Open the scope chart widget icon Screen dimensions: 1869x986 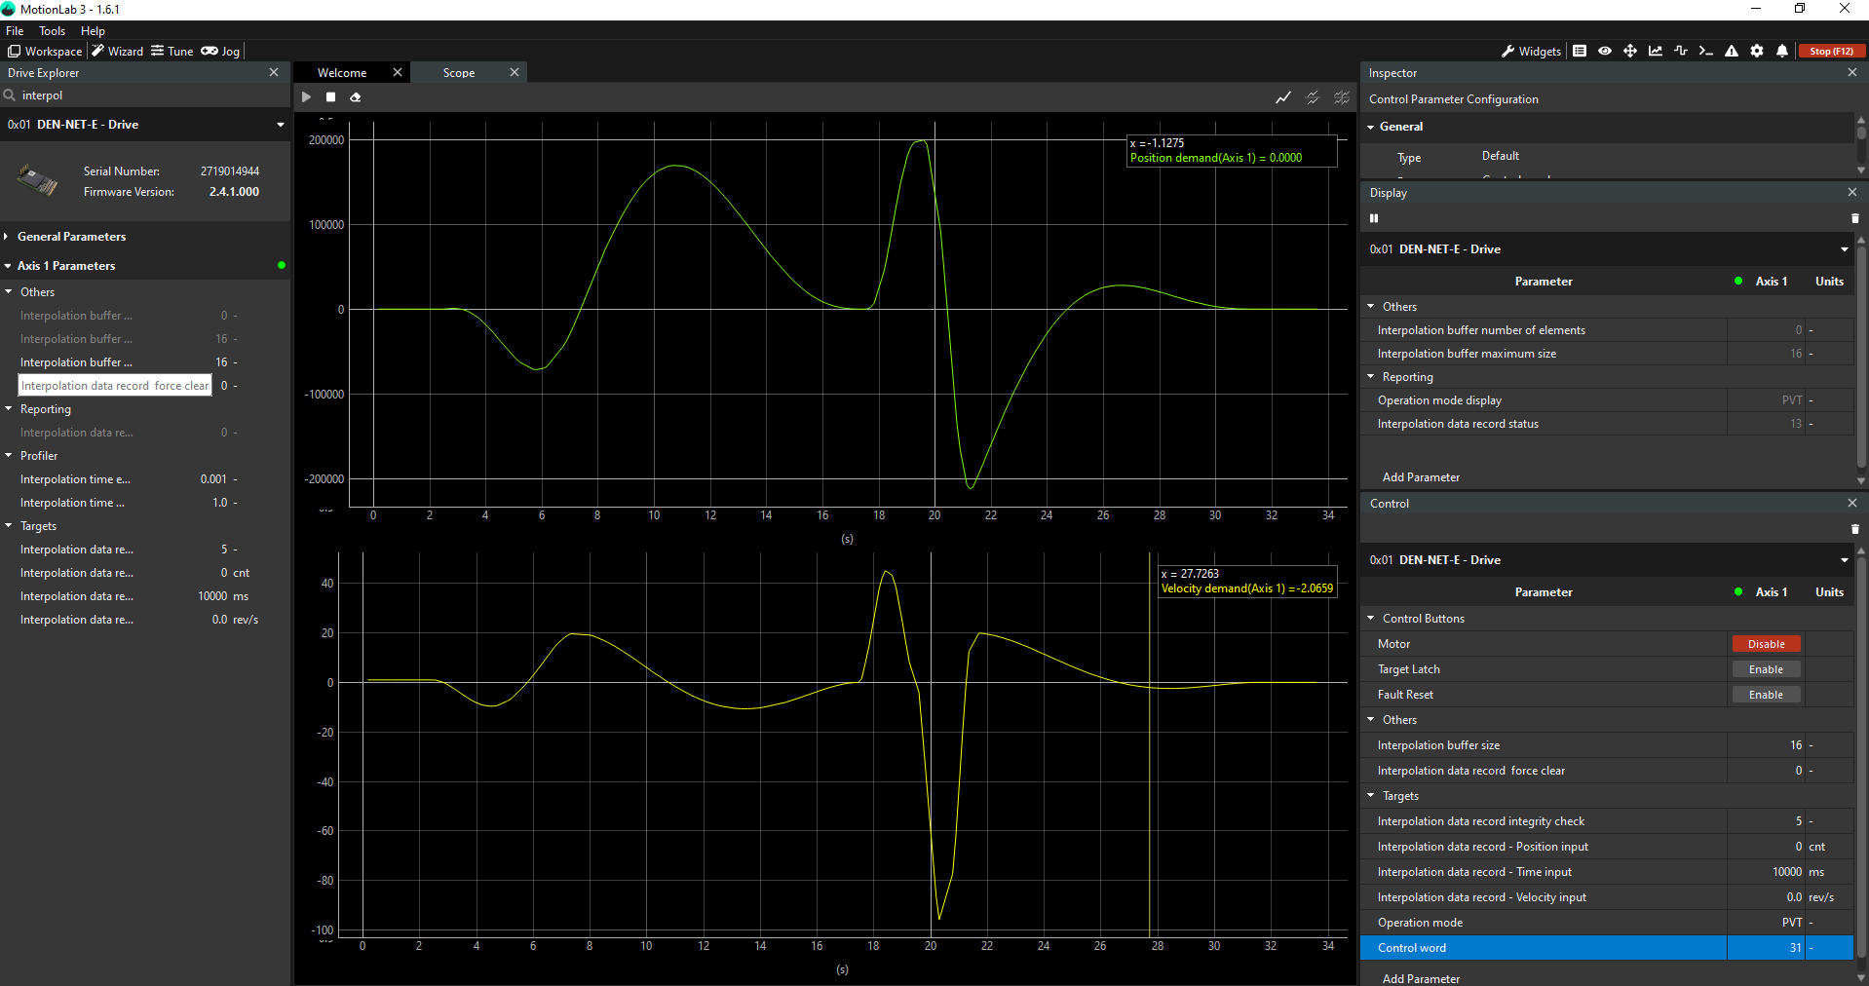(1656, 52)
